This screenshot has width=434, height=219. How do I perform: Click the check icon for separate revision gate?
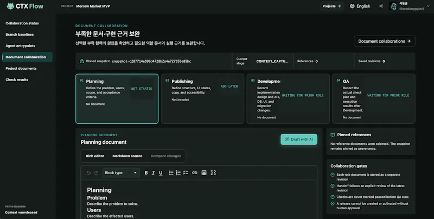click(x=333, y=175)
